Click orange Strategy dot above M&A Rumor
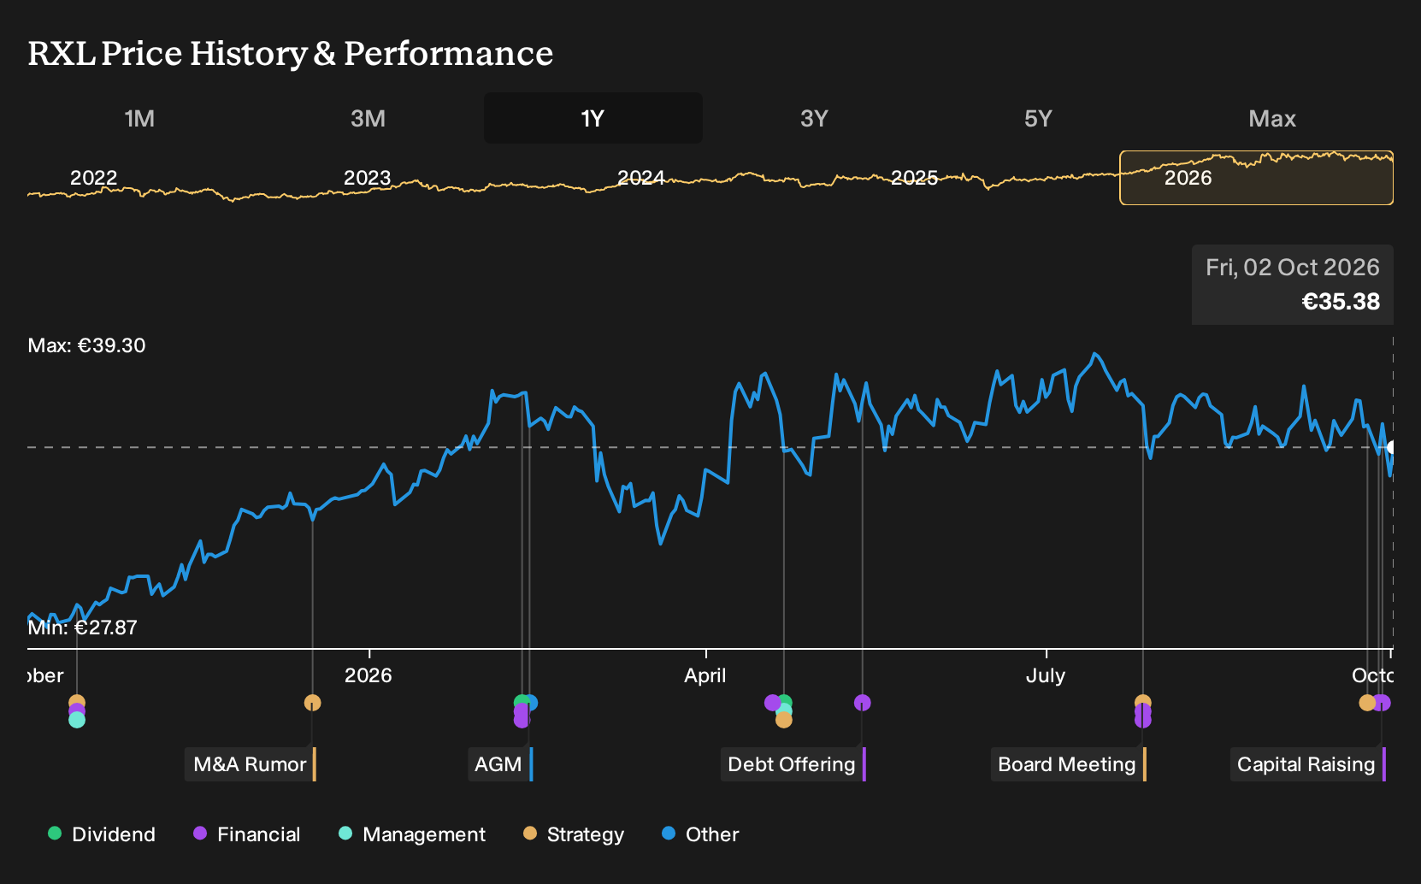Viewport: 1421px width, 884px height. tap(312, 703)
